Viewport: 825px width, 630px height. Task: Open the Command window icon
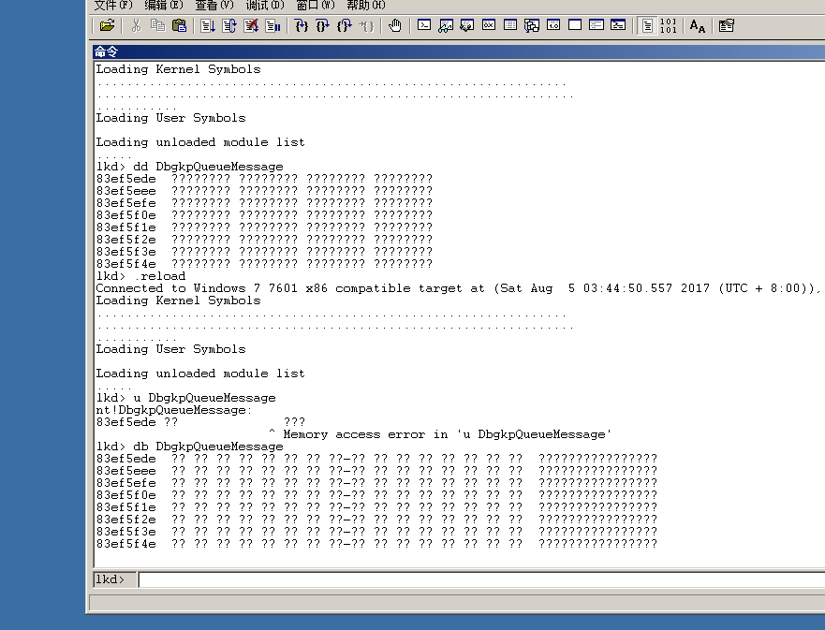[424, 25]
